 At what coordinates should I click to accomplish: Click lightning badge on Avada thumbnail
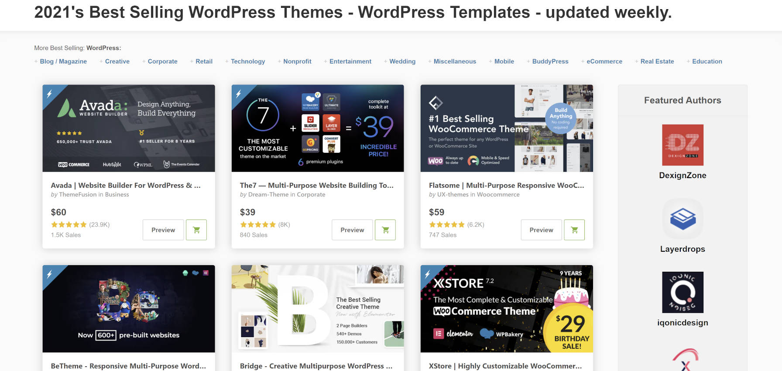point(49,93)
